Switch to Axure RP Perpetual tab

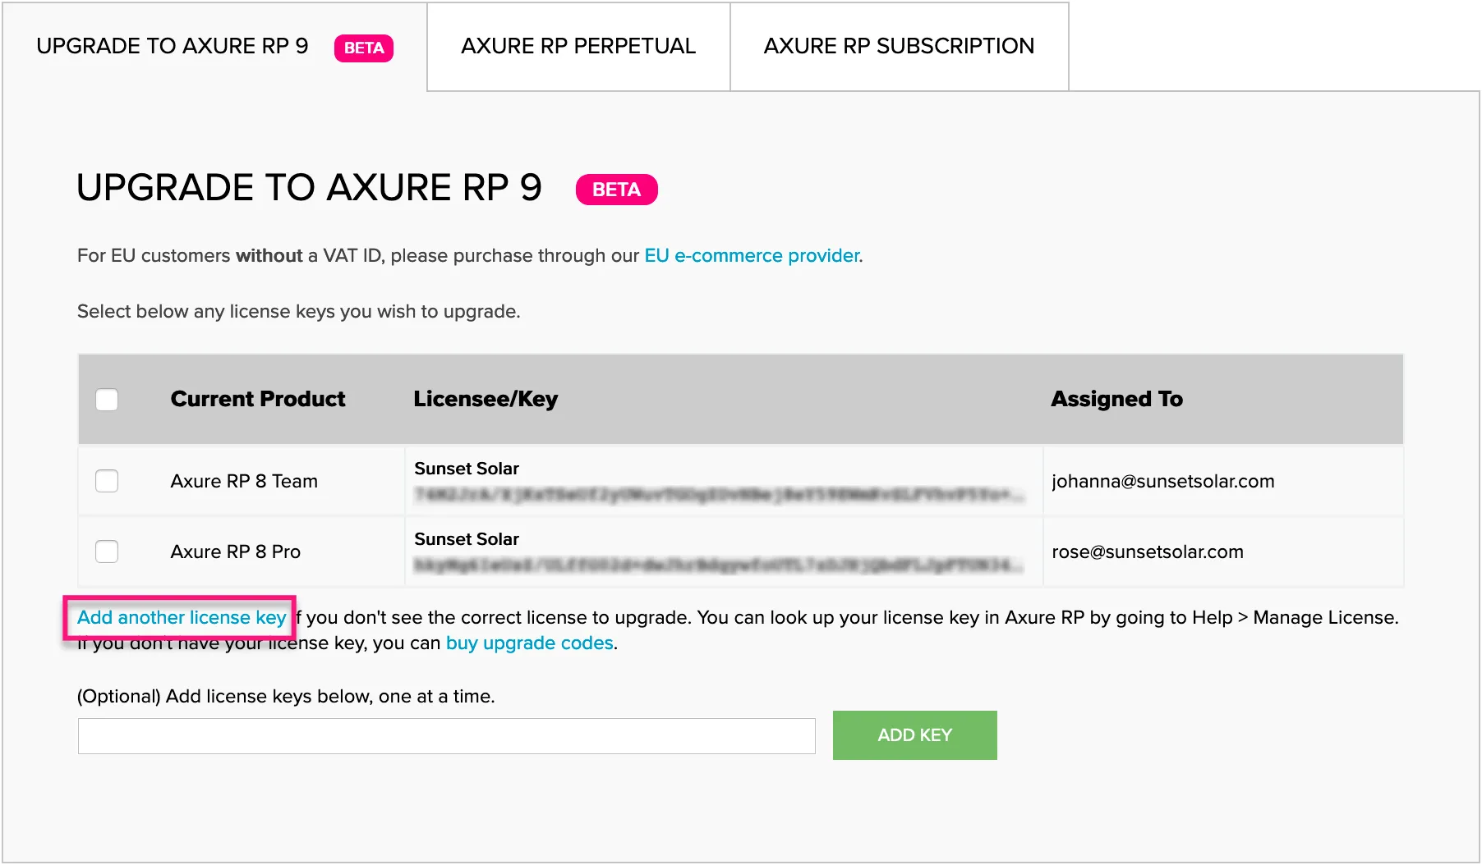coord(578,46)
